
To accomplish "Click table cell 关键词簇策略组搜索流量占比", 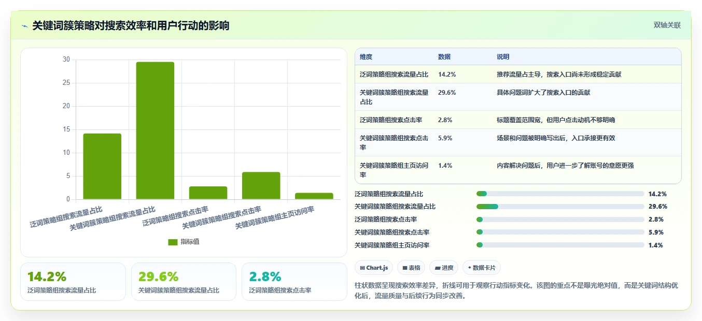I will (x=394, y=97).
